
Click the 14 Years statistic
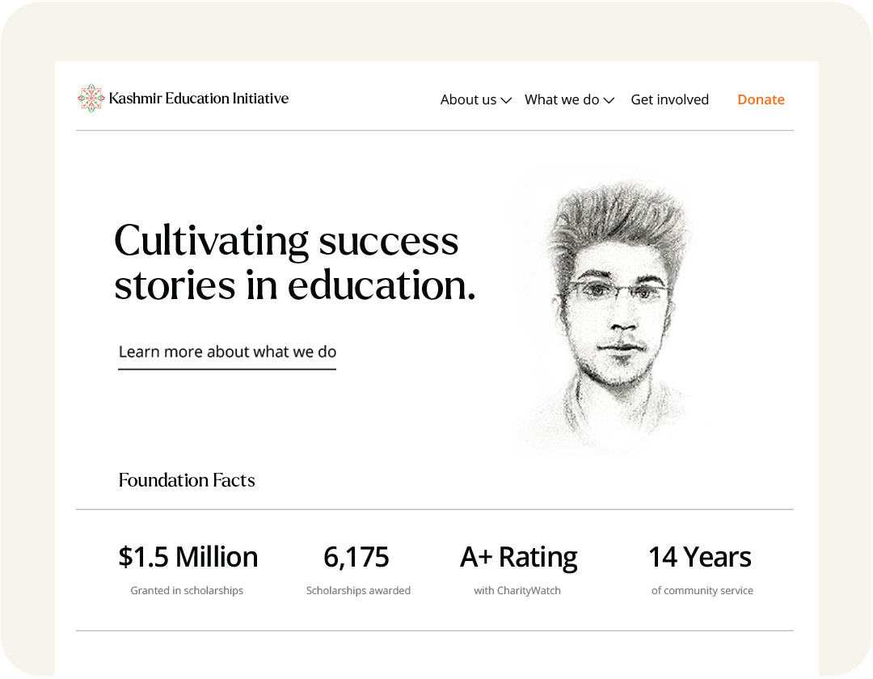click(700, 557)
